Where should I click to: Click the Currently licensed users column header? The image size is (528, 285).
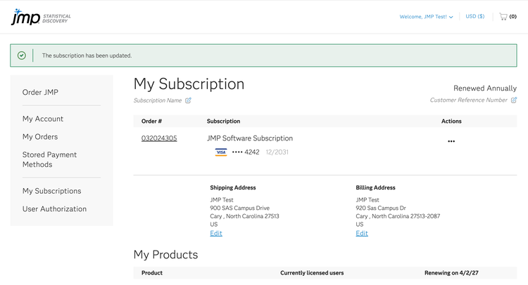pos(312,273)
